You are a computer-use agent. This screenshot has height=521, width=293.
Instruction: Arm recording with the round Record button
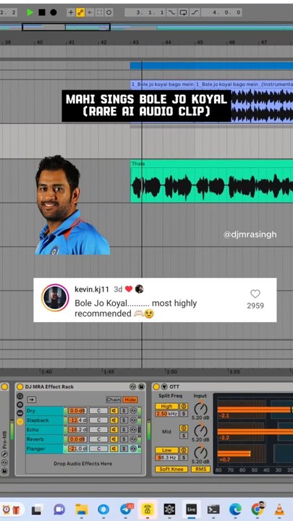53,12
